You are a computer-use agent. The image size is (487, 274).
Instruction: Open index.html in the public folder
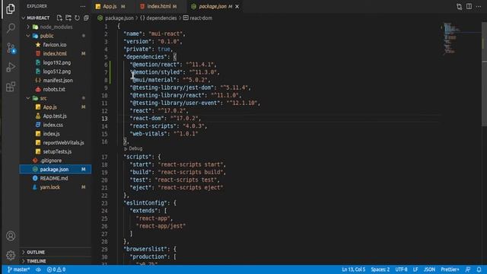pos(56,54)
